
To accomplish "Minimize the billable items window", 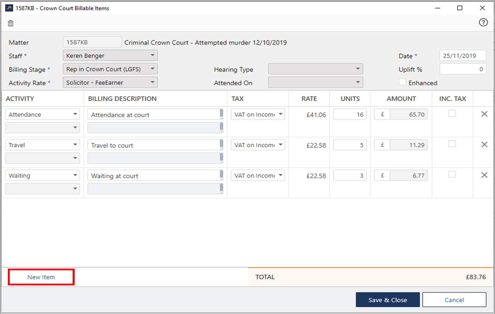I will [x=438, y=8].
